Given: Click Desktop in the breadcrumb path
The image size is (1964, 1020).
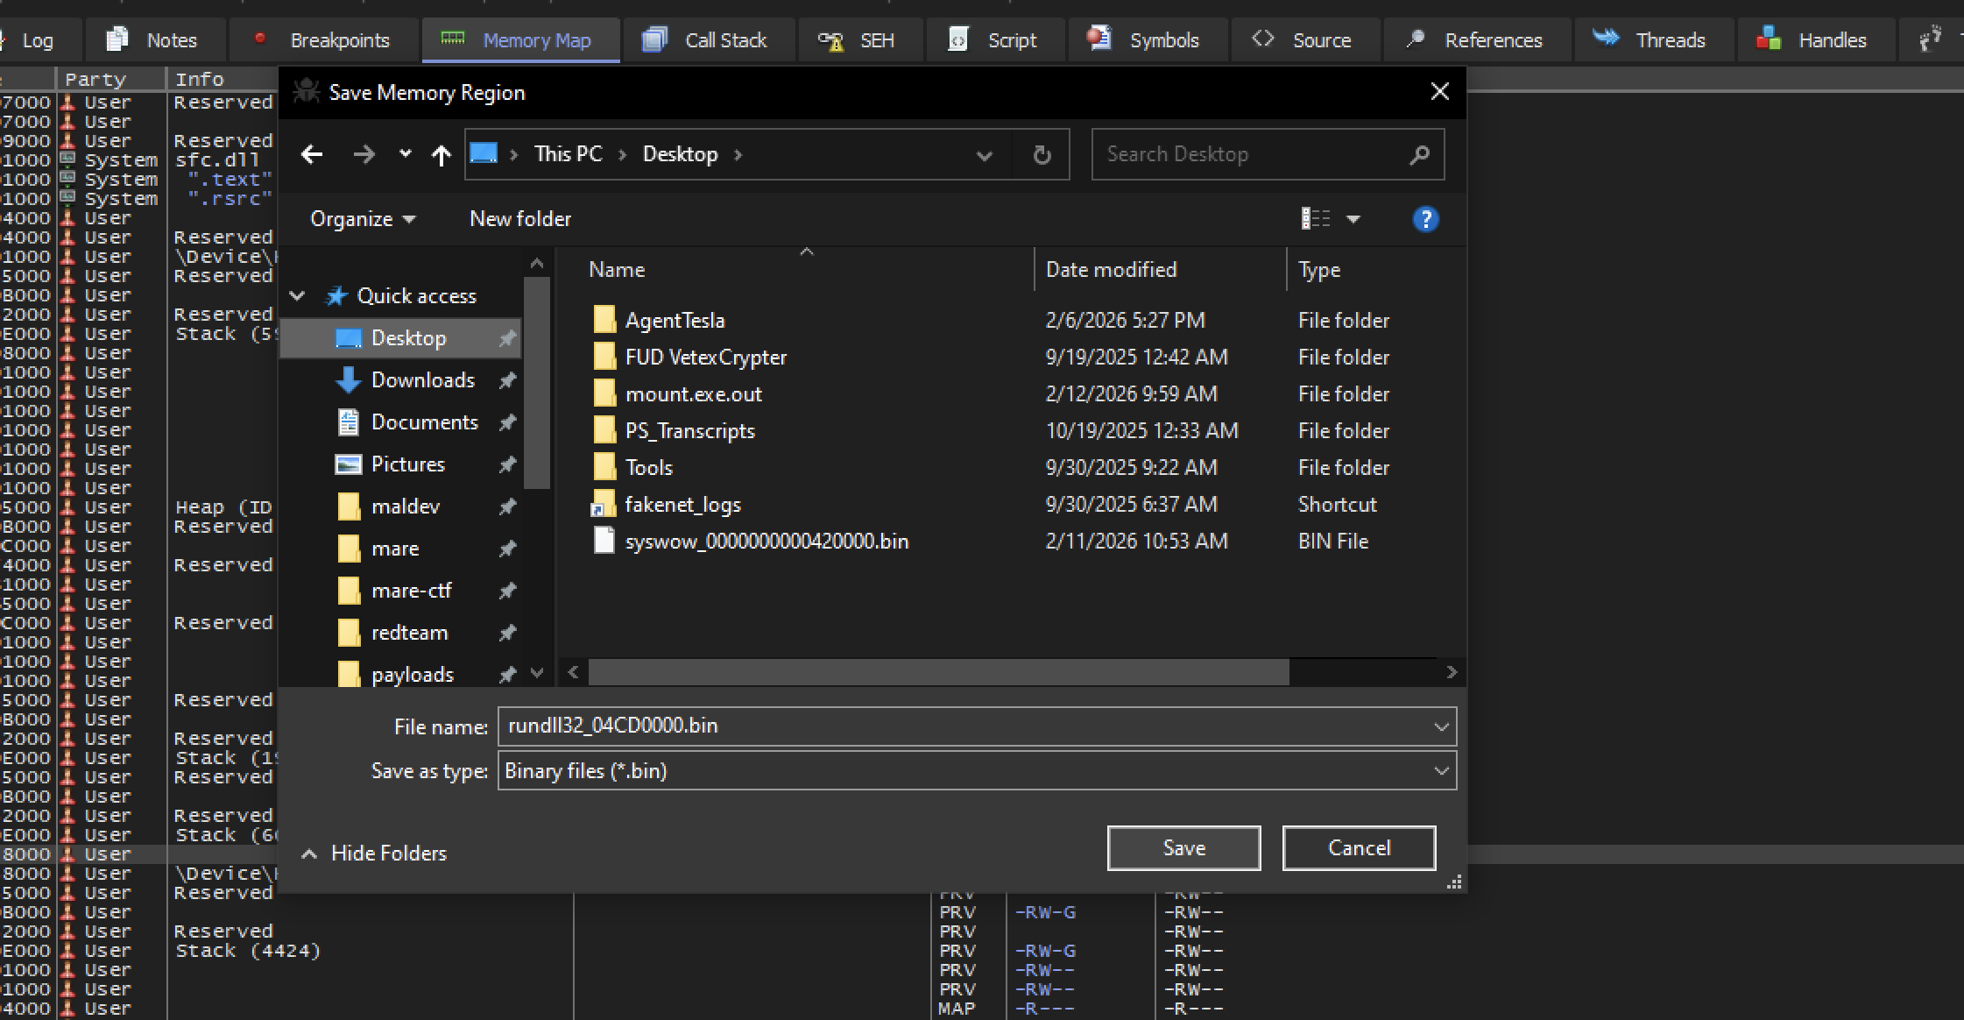Looking at the screenshot, I should pos(681,154).
